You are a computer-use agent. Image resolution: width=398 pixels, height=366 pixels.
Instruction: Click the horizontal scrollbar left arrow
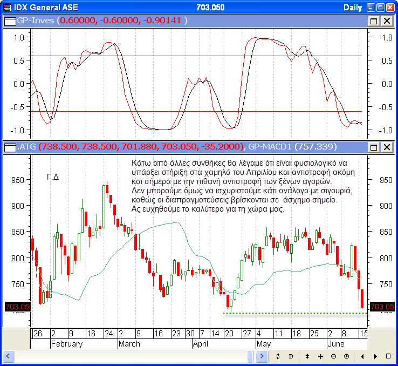(x=8, y=356)
